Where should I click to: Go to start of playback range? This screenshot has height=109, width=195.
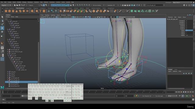coord(176,92)
